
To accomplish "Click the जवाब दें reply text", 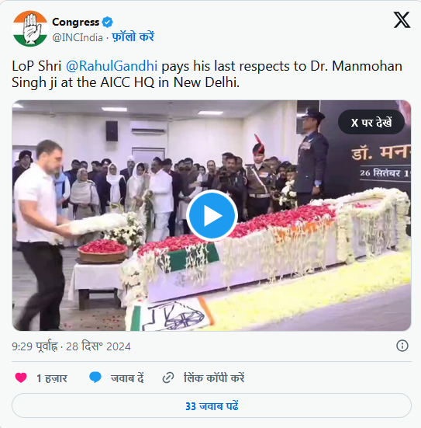I will point(127,378).
